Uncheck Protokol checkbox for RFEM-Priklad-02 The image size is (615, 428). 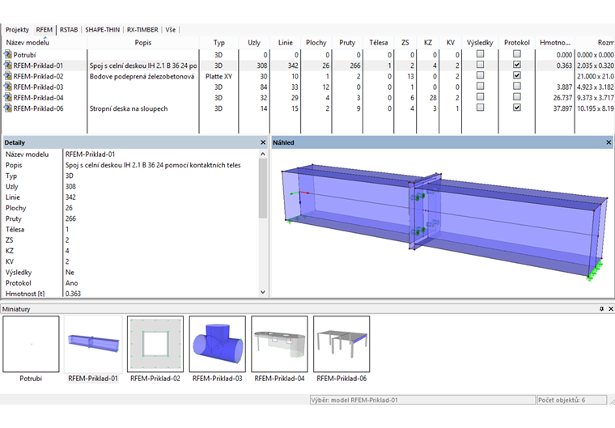[x=517, y=75]
